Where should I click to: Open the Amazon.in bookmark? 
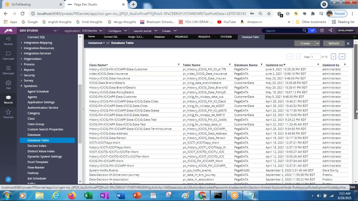click(251, 22)
